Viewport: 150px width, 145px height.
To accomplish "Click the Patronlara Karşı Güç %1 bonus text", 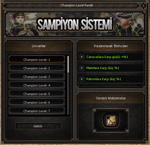I will tap(104, 79).
